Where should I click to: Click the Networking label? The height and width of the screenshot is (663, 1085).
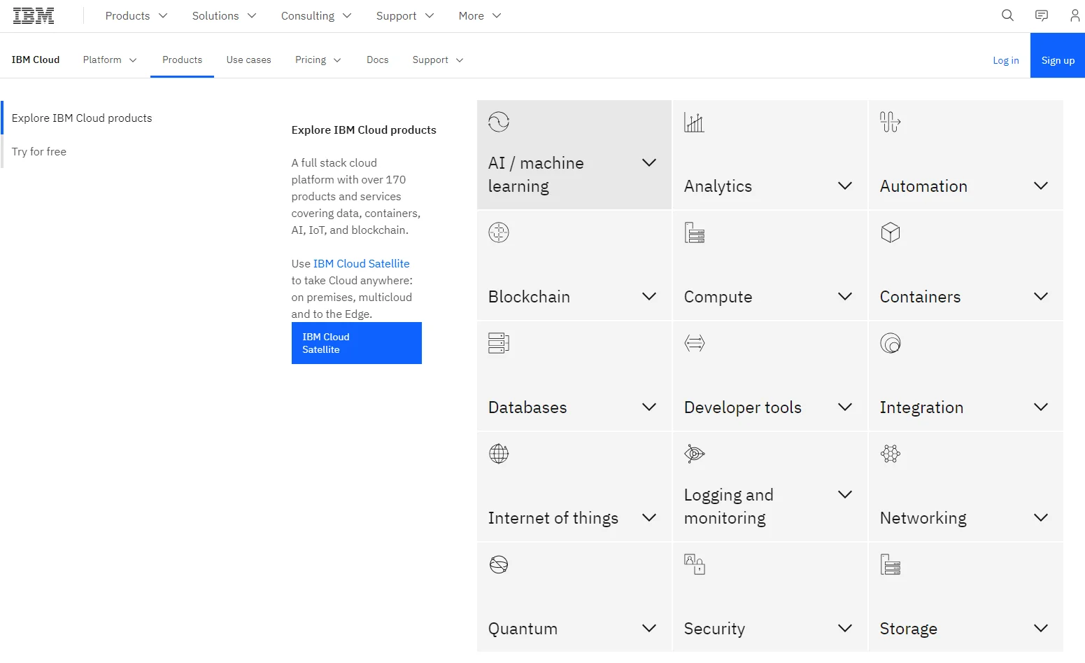[x=923, y=518]
